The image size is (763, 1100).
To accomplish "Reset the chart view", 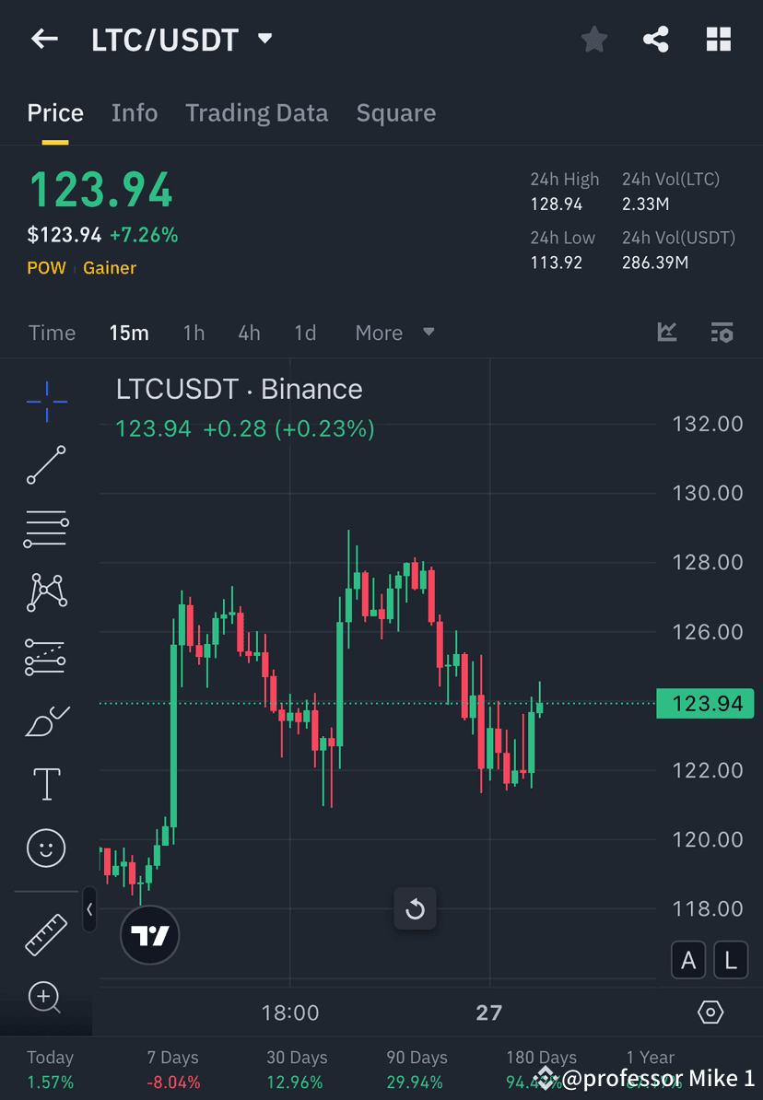I will 415,908.
